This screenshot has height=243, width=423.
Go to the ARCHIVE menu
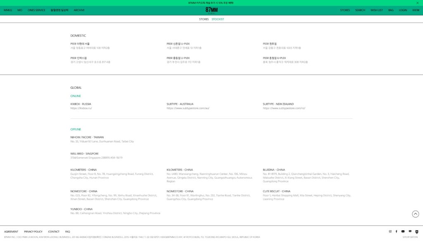[x=79, y=10]
